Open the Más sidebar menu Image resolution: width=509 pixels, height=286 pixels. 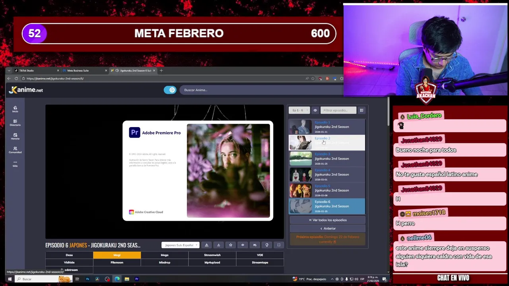click(15, 163)
